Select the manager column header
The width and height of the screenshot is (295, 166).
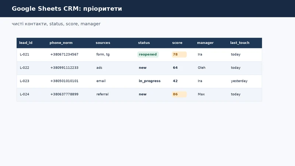pyautogui.click(x=205, y=43)
